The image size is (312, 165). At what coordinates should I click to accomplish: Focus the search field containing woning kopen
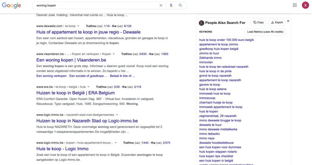pos(97,5)
